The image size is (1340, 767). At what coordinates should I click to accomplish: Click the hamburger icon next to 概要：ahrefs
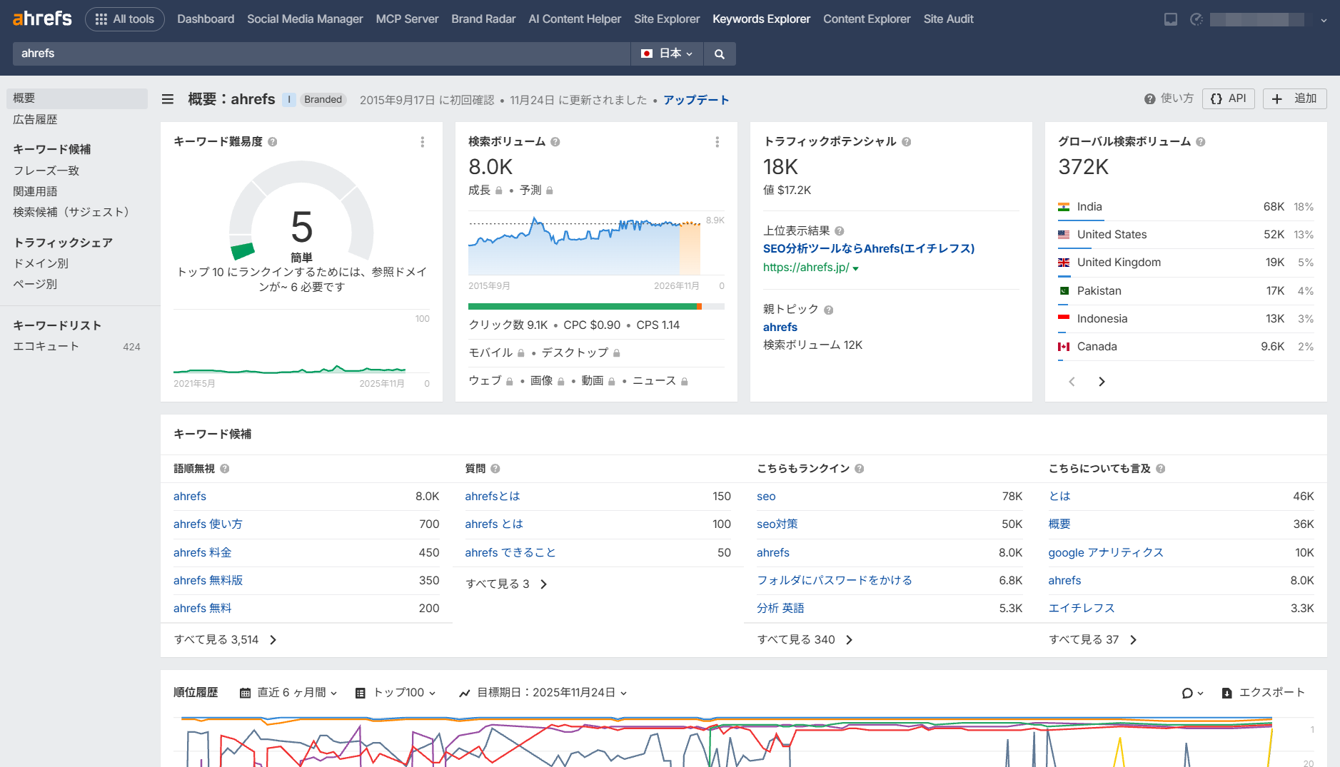pos(167,99)
